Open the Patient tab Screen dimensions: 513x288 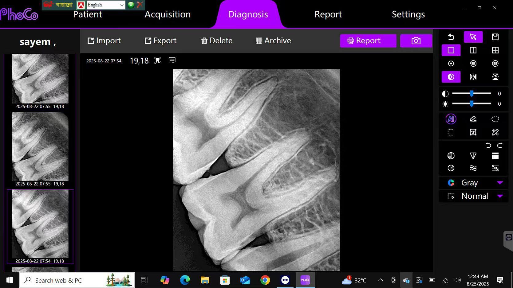pyautogui.click(x=87, y=14)
